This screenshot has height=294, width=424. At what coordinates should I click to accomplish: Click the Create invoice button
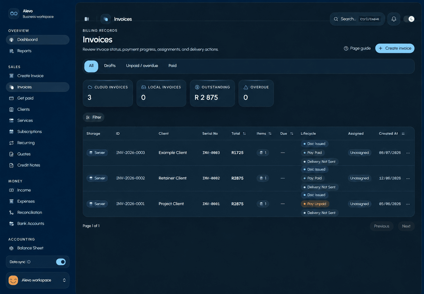click(395, 48)
